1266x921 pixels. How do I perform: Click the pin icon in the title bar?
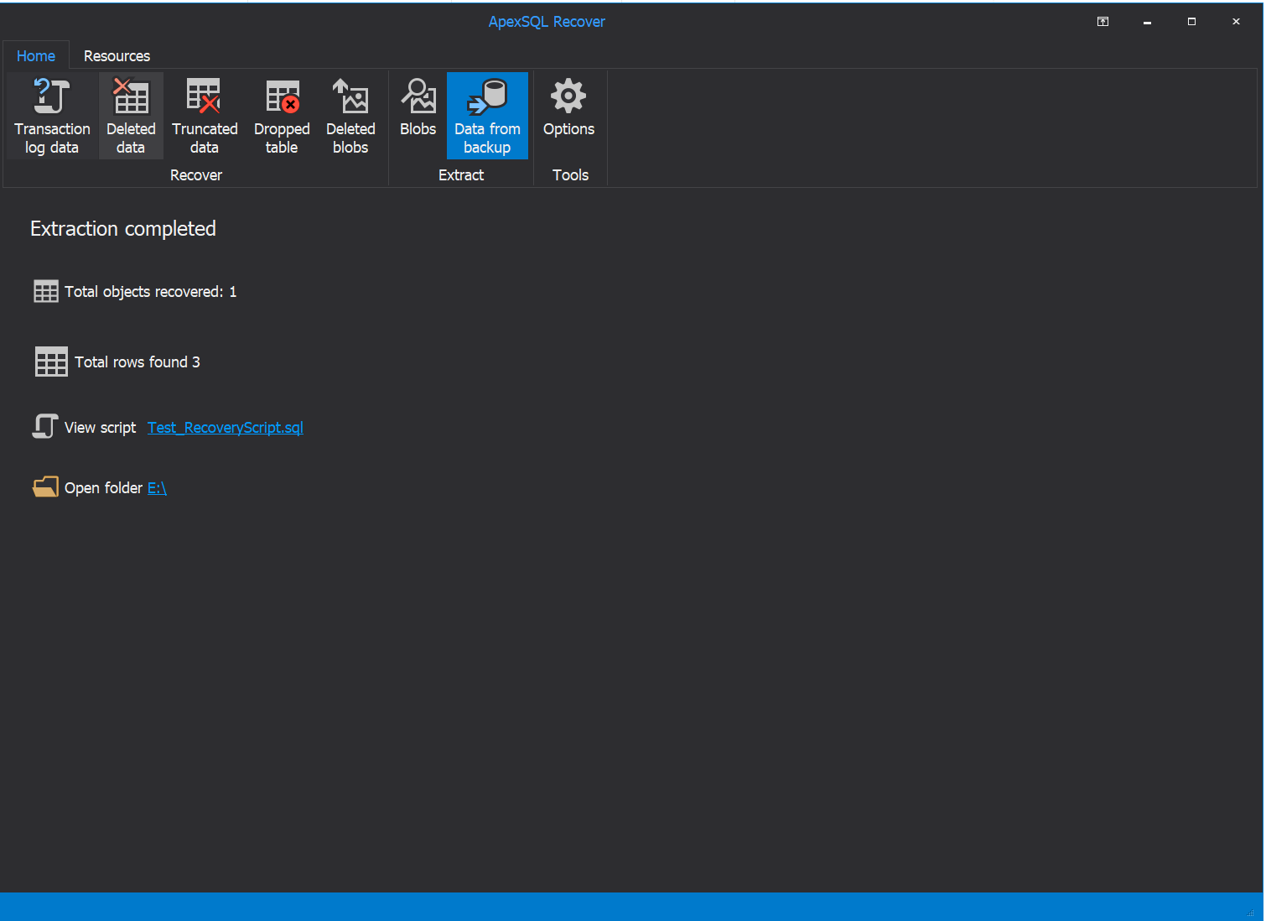coord(1103,21)
